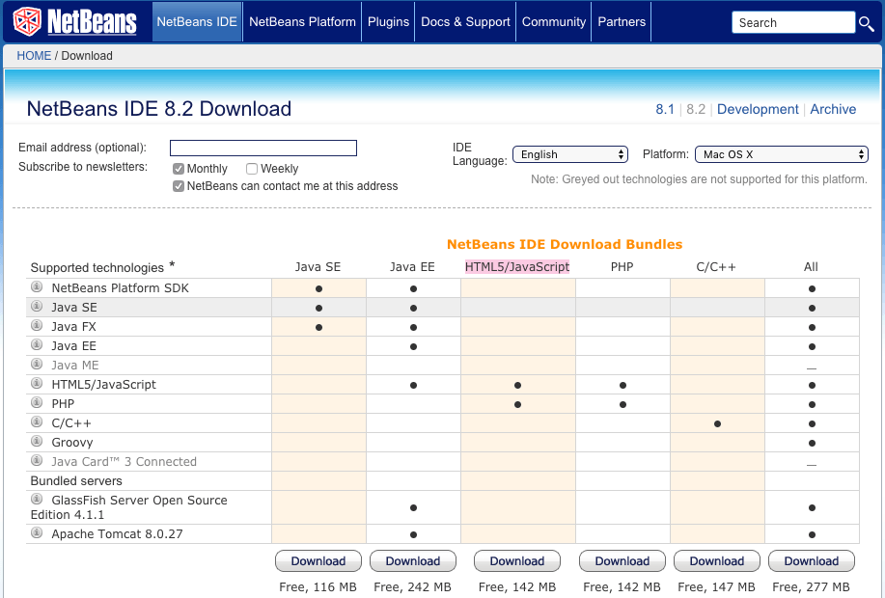This screenshot has height=598, width=885.
Task: Open info icon for HTML5/JavaScript row
Action: pyautogui.click(x=37, y=383)
